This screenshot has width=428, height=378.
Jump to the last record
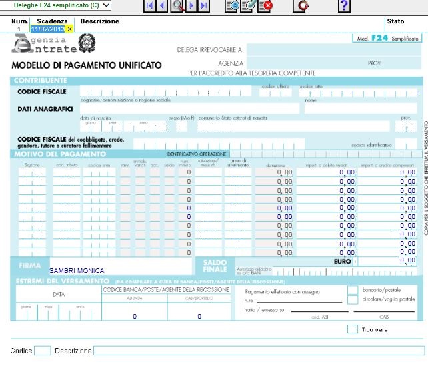pyautogui.click(x=204, y=6)
